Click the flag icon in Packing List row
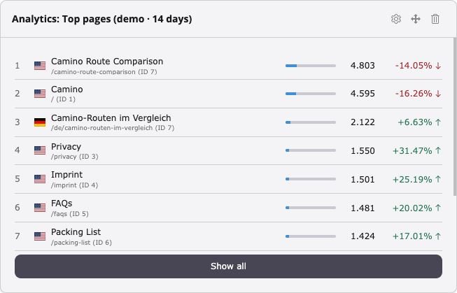The image size is (457, 293). (x=40, y=236)
